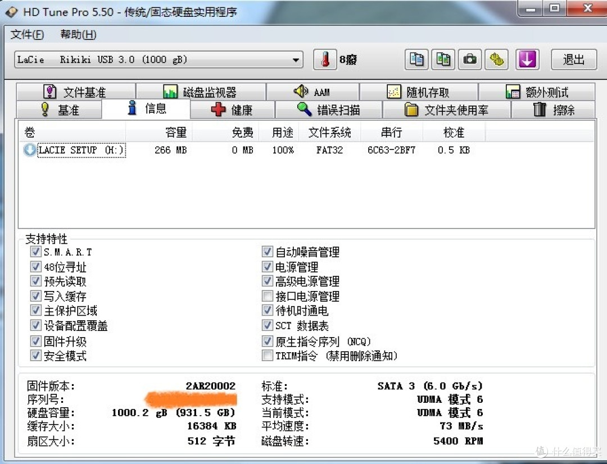This screenshot has width=607, height=464.
Task: Close the HD Tune Pro window
Action: [x=587, y=8]
